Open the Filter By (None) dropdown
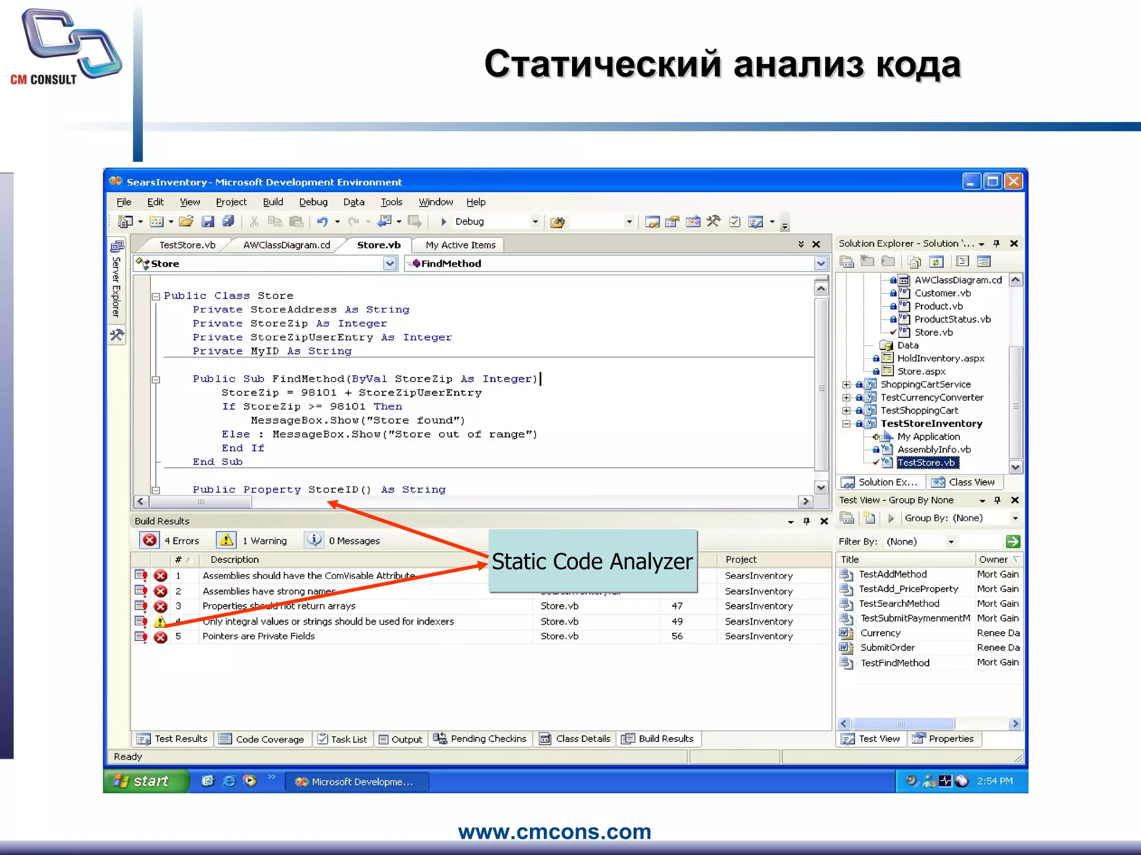This screenshot has width=1141, height=855. point(951,542)
